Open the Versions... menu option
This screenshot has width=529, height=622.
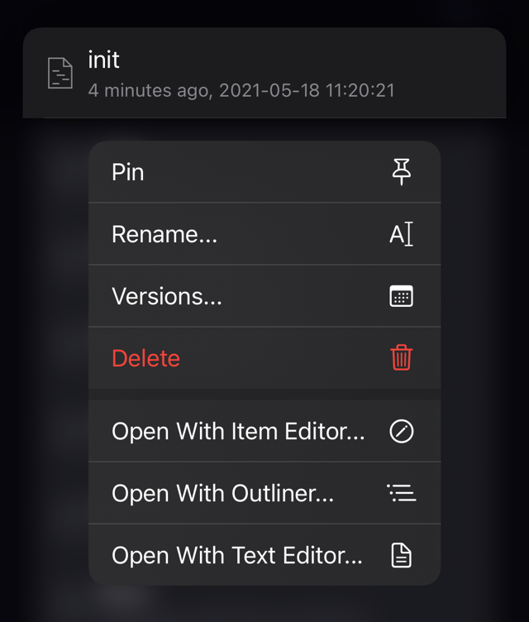[x=264, y=296]
